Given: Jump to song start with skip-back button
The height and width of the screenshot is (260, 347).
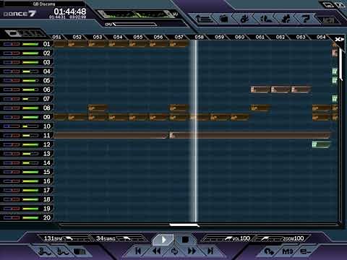Looking at the screenshot, I should 138,251.
